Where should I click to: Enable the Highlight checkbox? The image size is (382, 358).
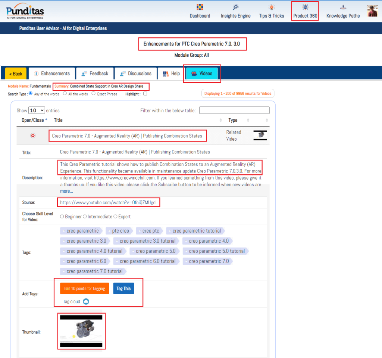click(x=145, y=94)
